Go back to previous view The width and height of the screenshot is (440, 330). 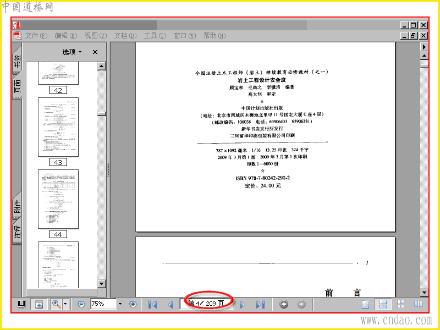pos(284,304)
